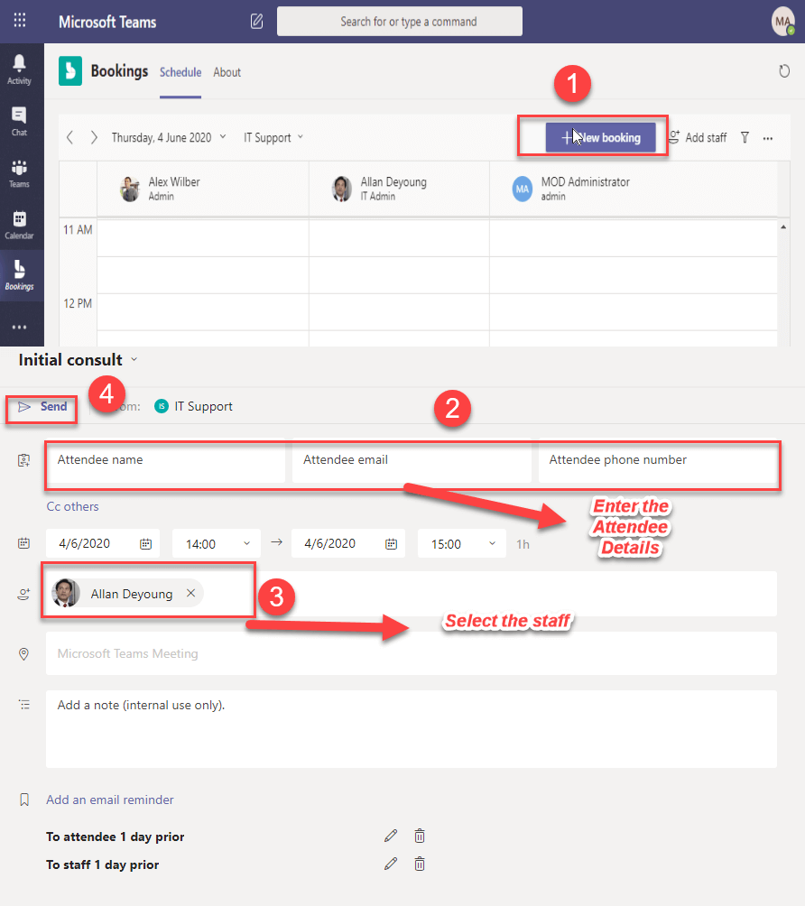Open the Calendar app in sidebar
Viewport: 805px width, 906px height.
(x=19, y=224)
